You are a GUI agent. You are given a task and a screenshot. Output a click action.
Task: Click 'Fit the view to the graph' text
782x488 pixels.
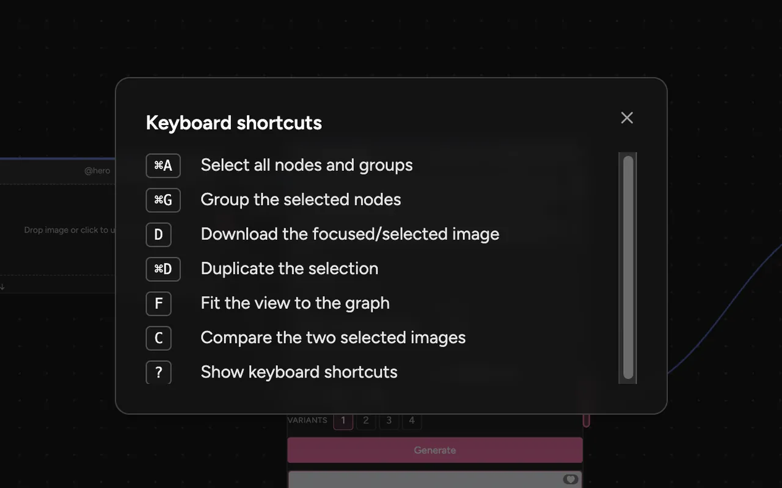tap(295, 303)
